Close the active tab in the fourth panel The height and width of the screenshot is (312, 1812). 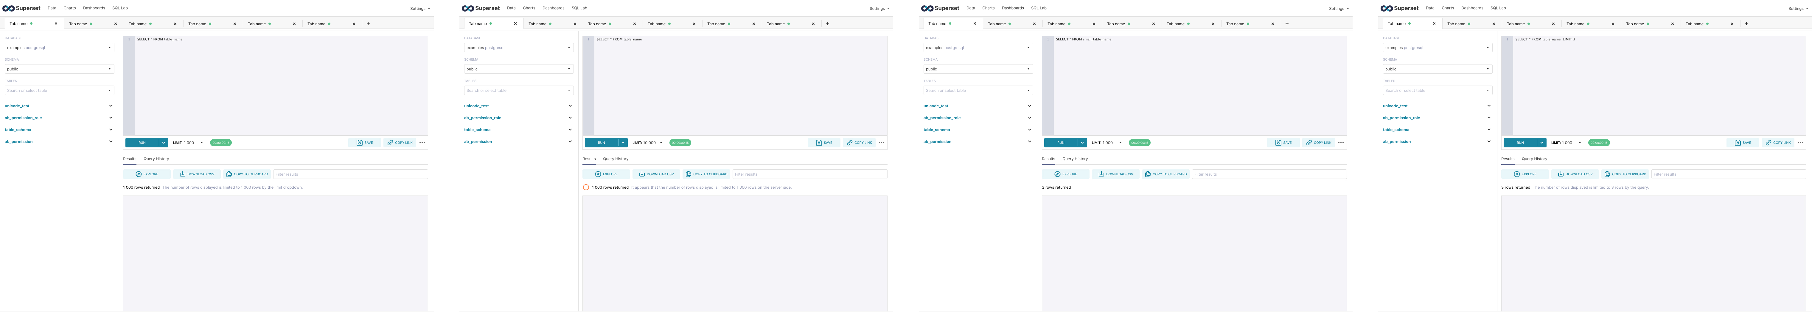(1434, 24)
